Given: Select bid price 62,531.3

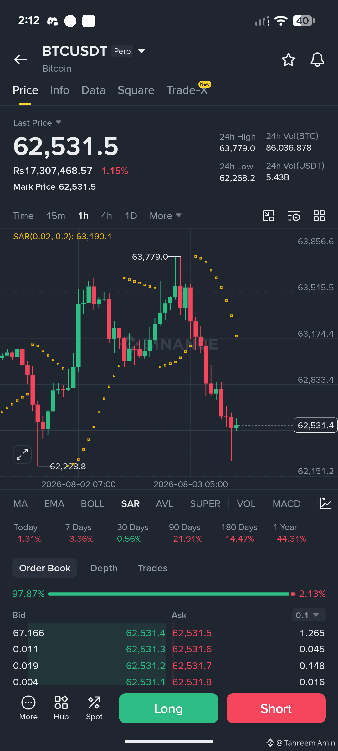Looking at the screenshot, I should tap(146, 649).
